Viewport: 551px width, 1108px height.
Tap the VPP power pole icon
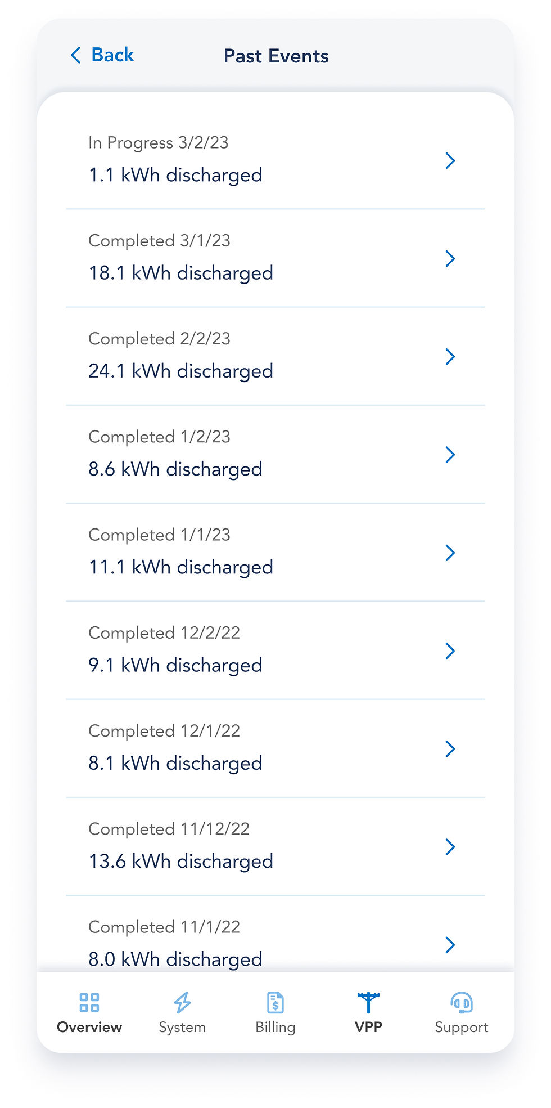click(368, 1002)
